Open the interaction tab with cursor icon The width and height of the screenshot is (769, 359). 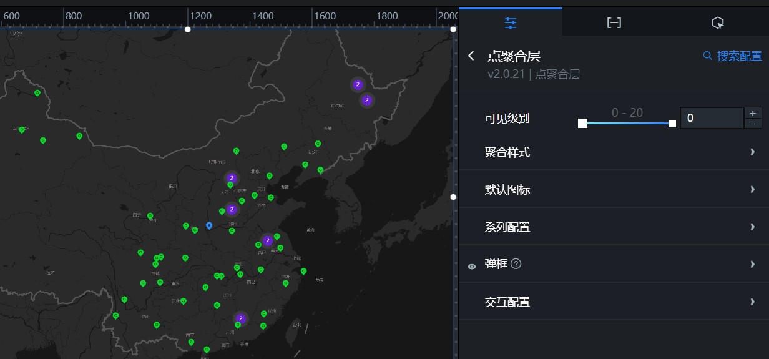717,22
